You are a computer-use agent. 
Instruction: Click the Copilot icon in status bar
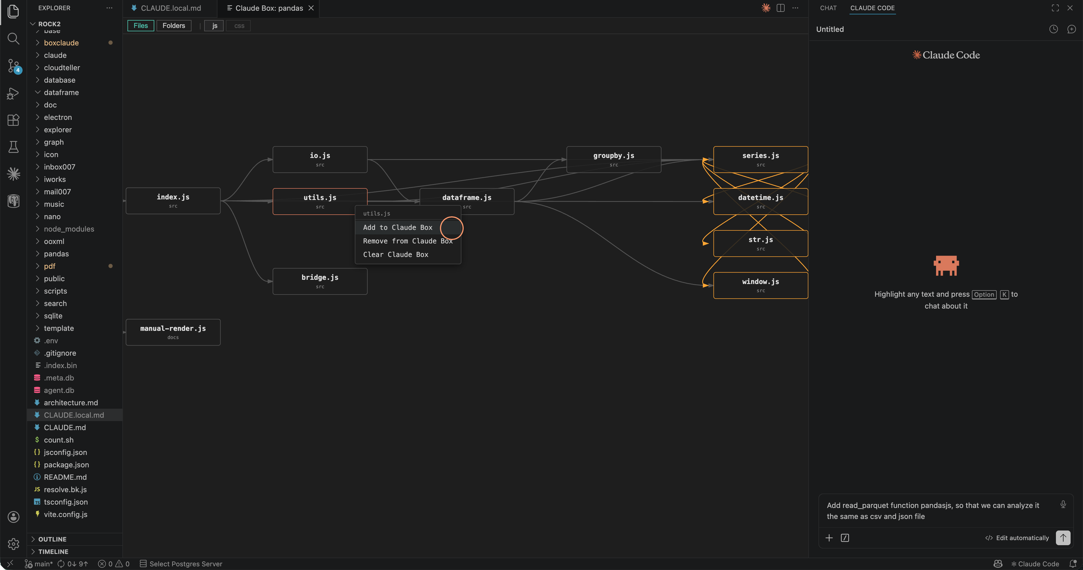pos(998,564)
